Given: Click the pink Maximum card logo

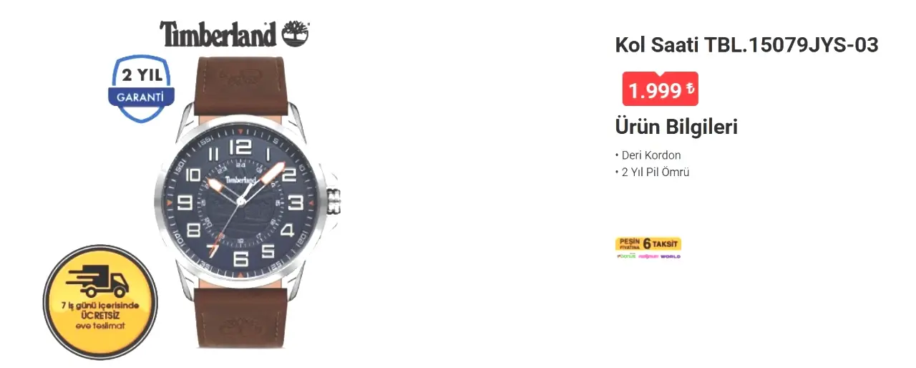Looking at the screenshot, I should pos(648,256).
